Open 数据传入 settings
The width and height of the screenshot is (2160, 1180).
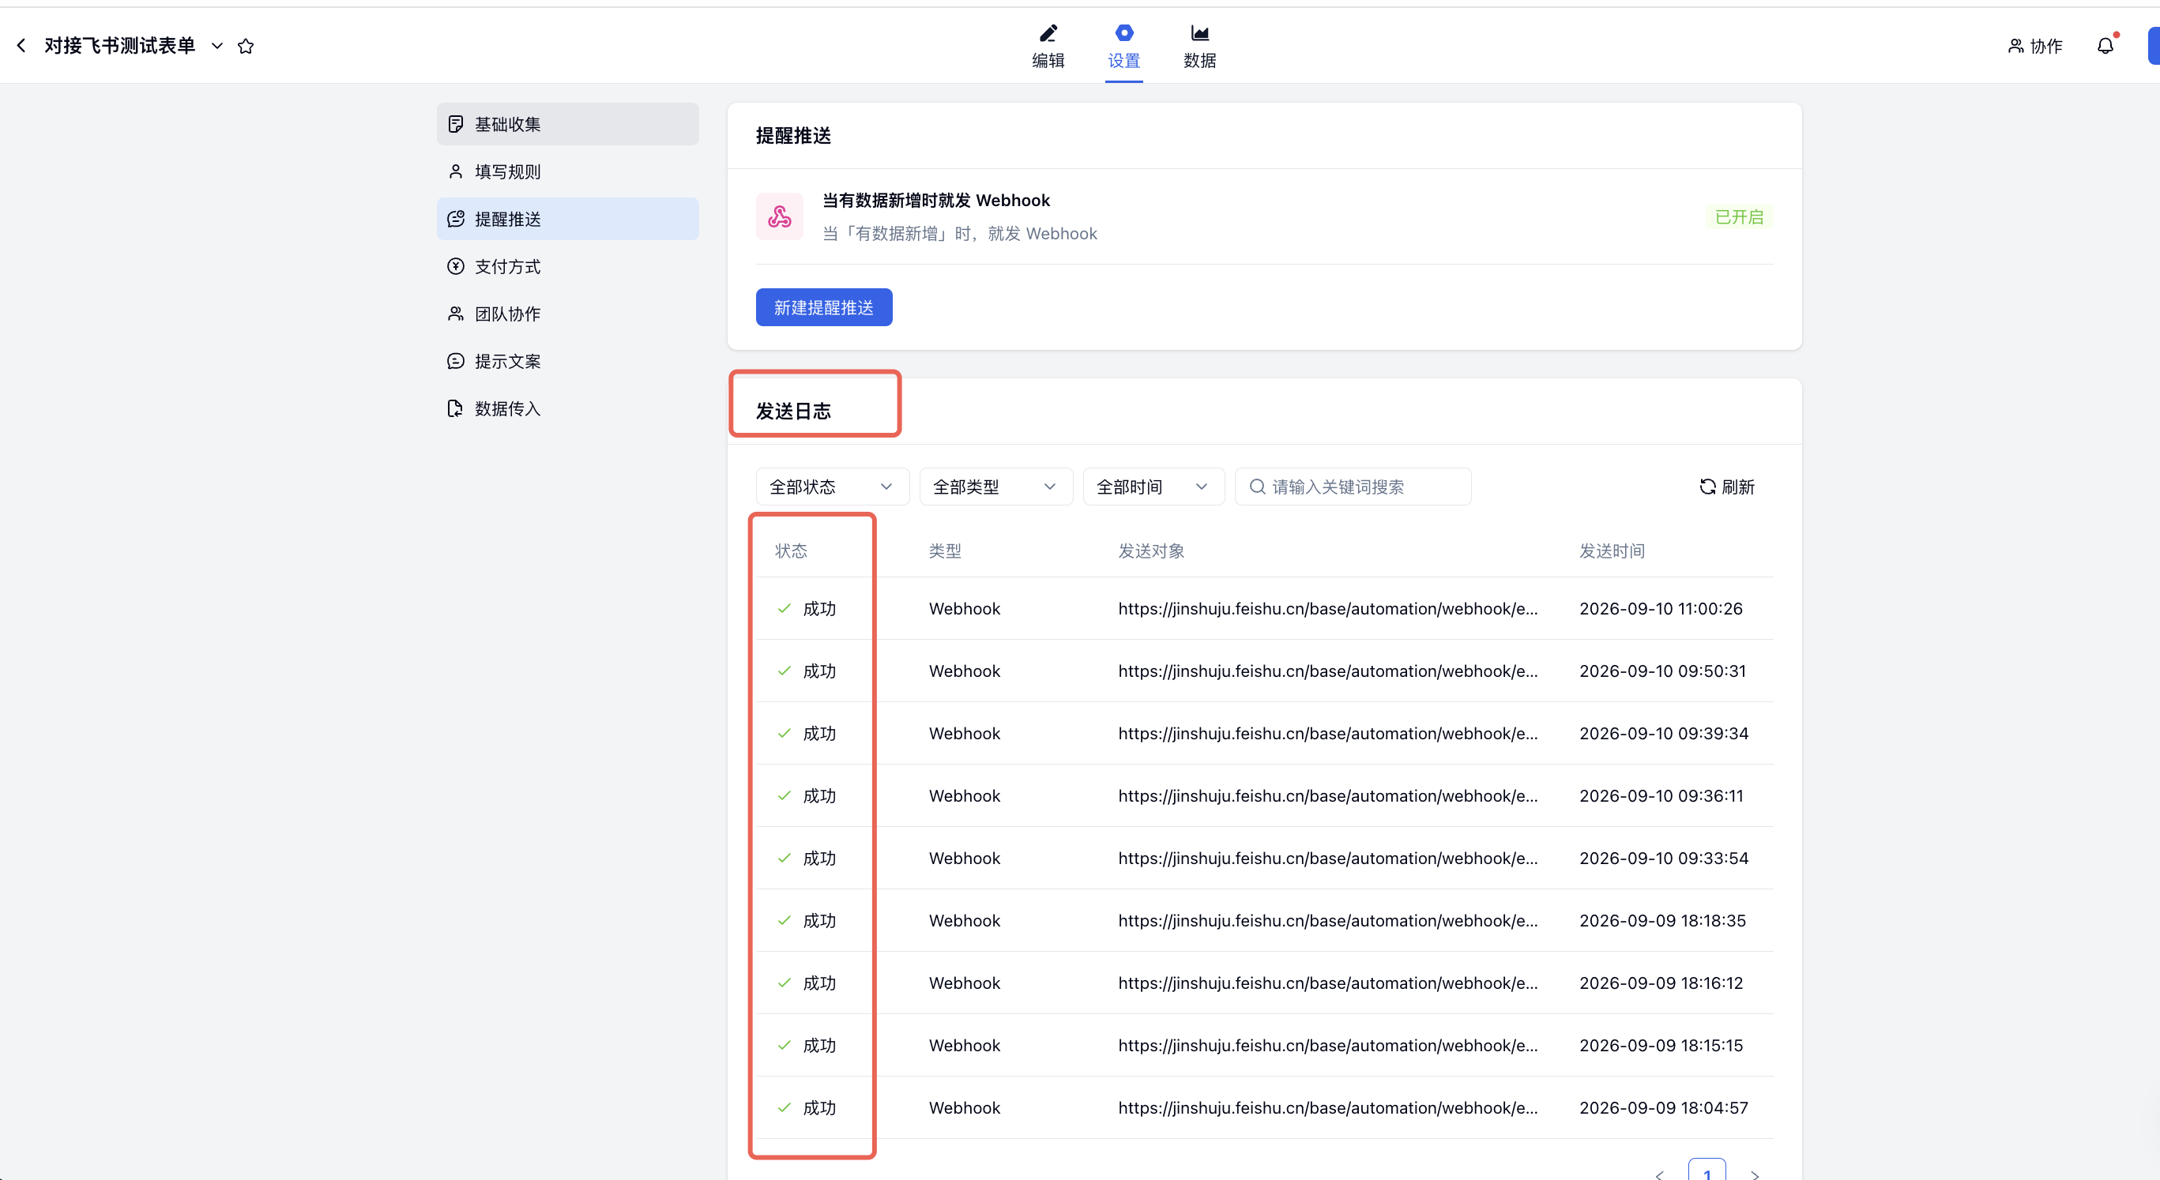point(568,408)
